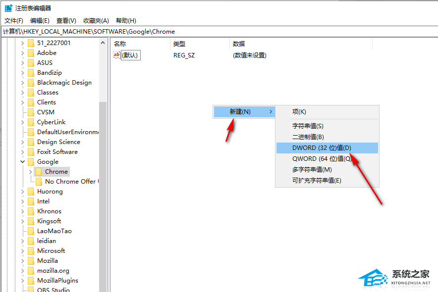Expand the Microsoft key chevron
The height and width of the screenshot is (292, 438).
pos(23,251)
